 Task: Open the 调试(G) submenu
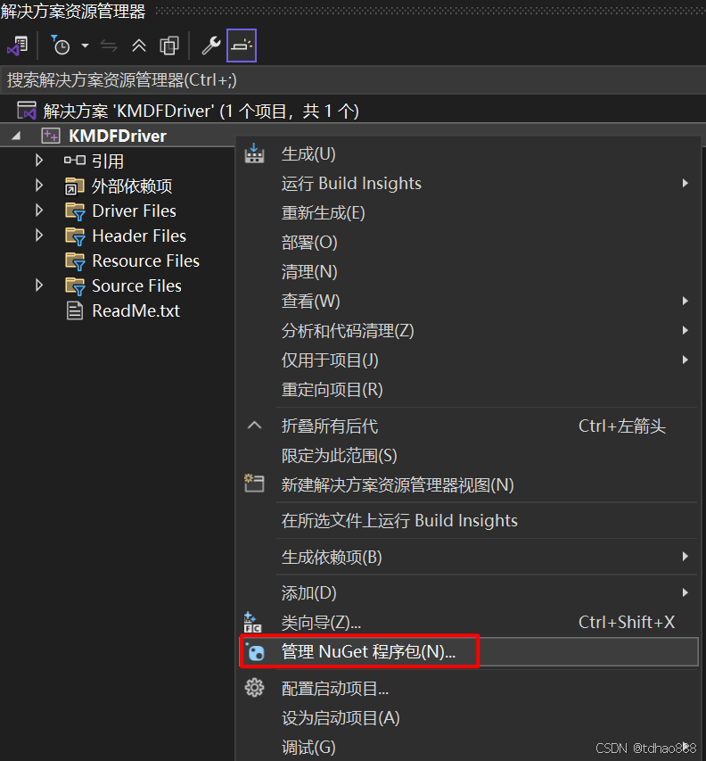pyautogui.click(x=468, y=748)
